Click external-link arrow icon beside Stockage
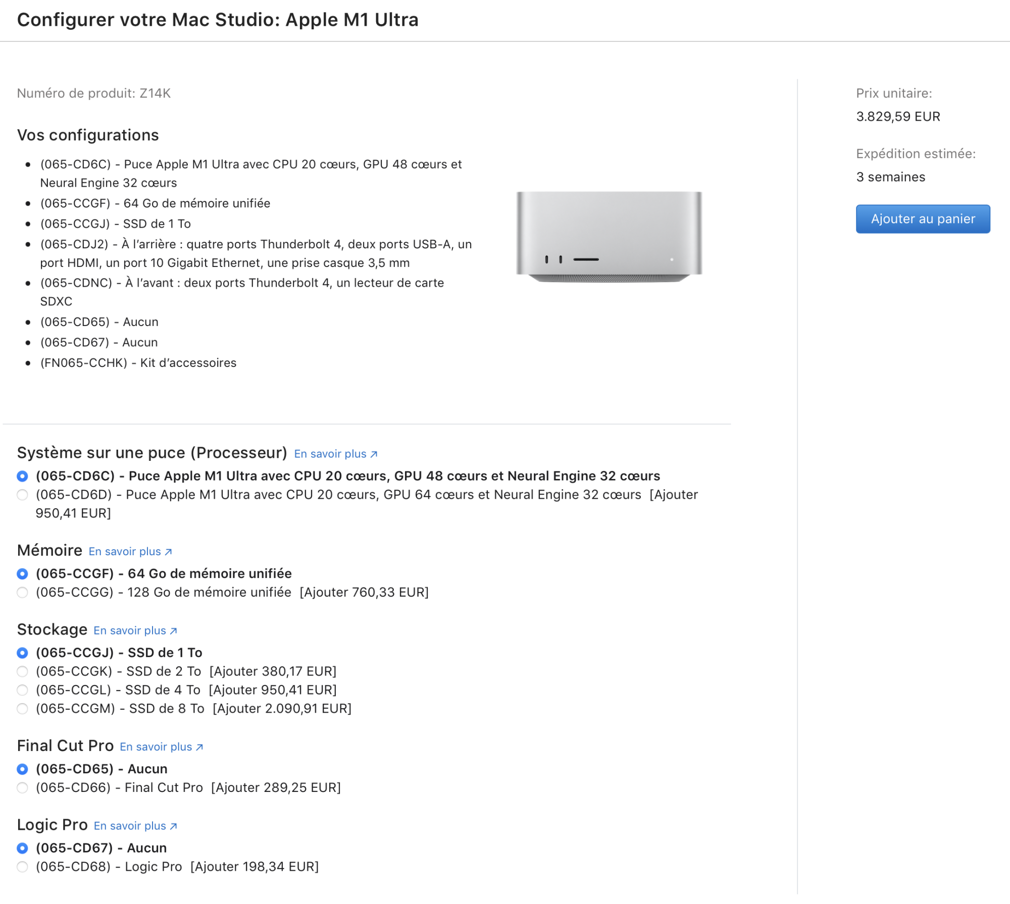 coord(173,631)
